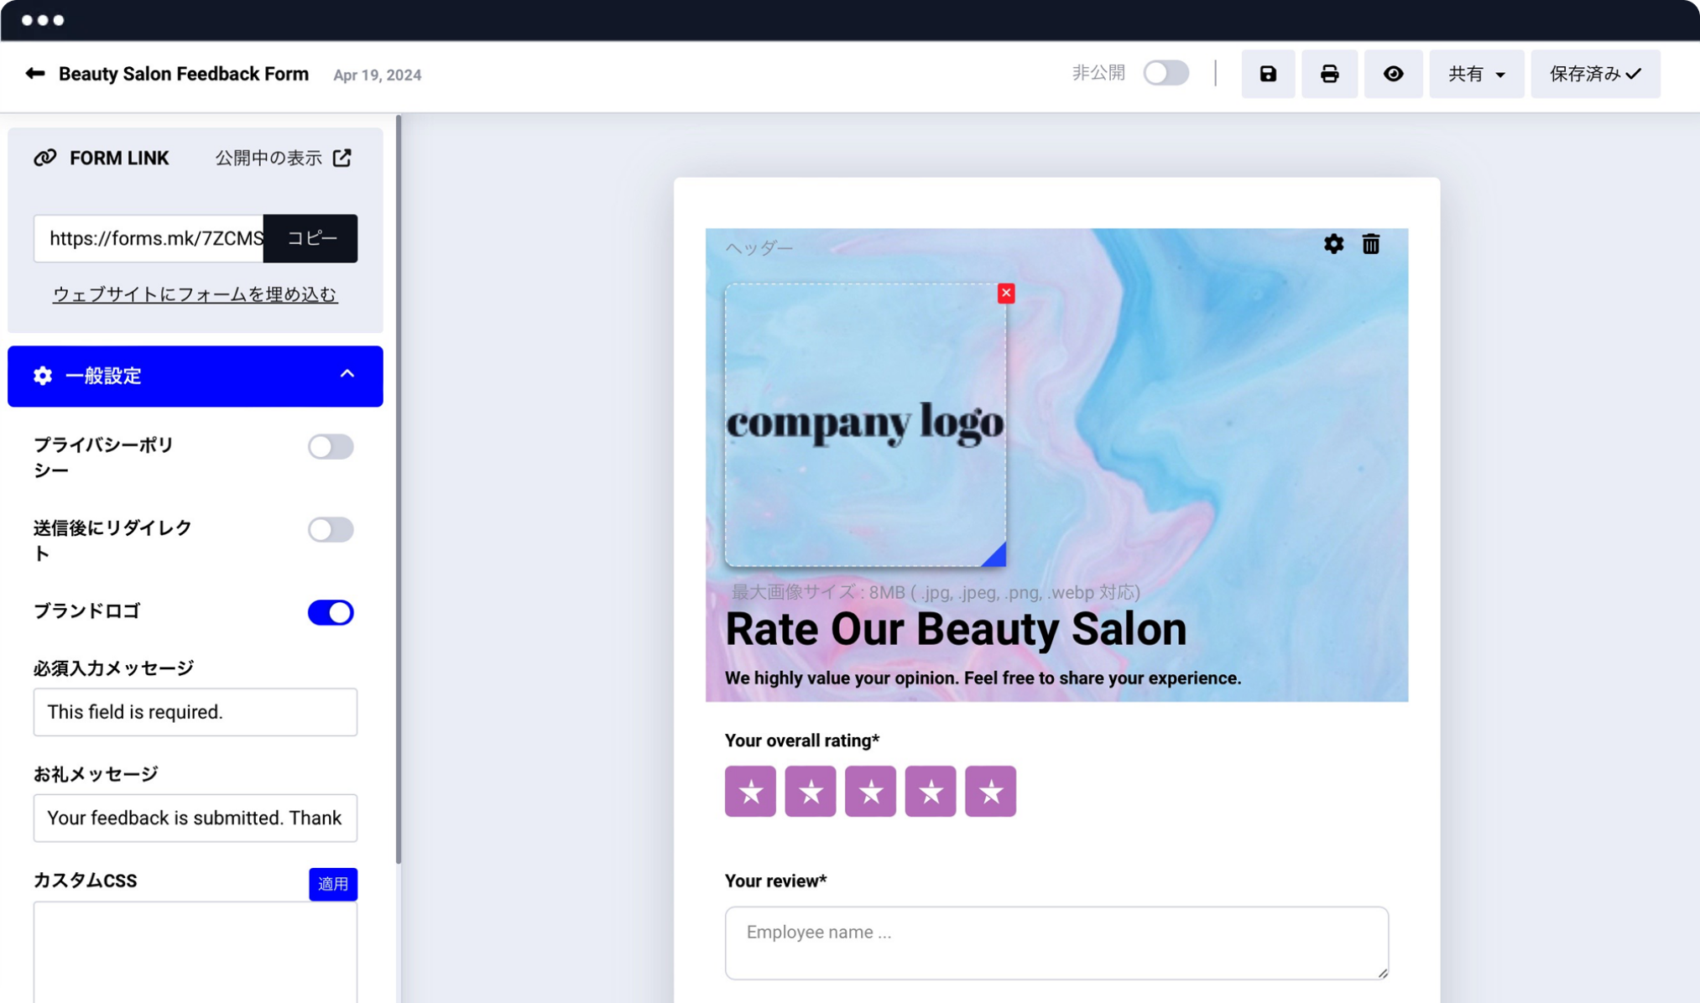
Task: Click the red X remove logo button
Action: (1006, 294)
